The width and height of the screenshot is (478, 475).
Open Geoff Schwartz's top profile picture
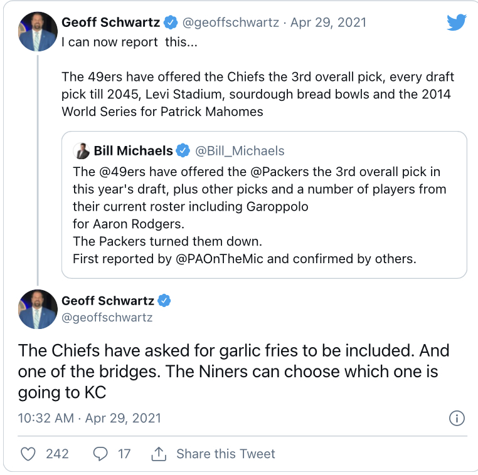38,33
